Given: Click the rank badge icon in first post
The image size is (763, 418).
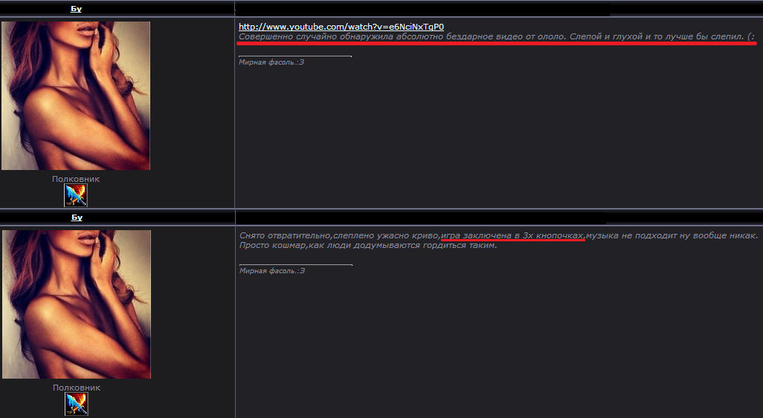Looking at the screenshot, I should click(76, 195).
